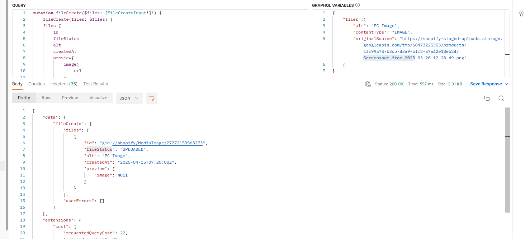Open the gid://shopify/MediaImage link

click(152, 143)
